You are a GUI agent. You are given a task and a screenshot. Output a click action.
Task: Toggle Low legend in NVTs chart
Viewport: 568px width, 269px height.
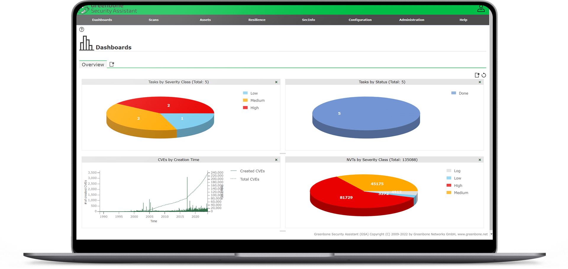click(454, 178)
